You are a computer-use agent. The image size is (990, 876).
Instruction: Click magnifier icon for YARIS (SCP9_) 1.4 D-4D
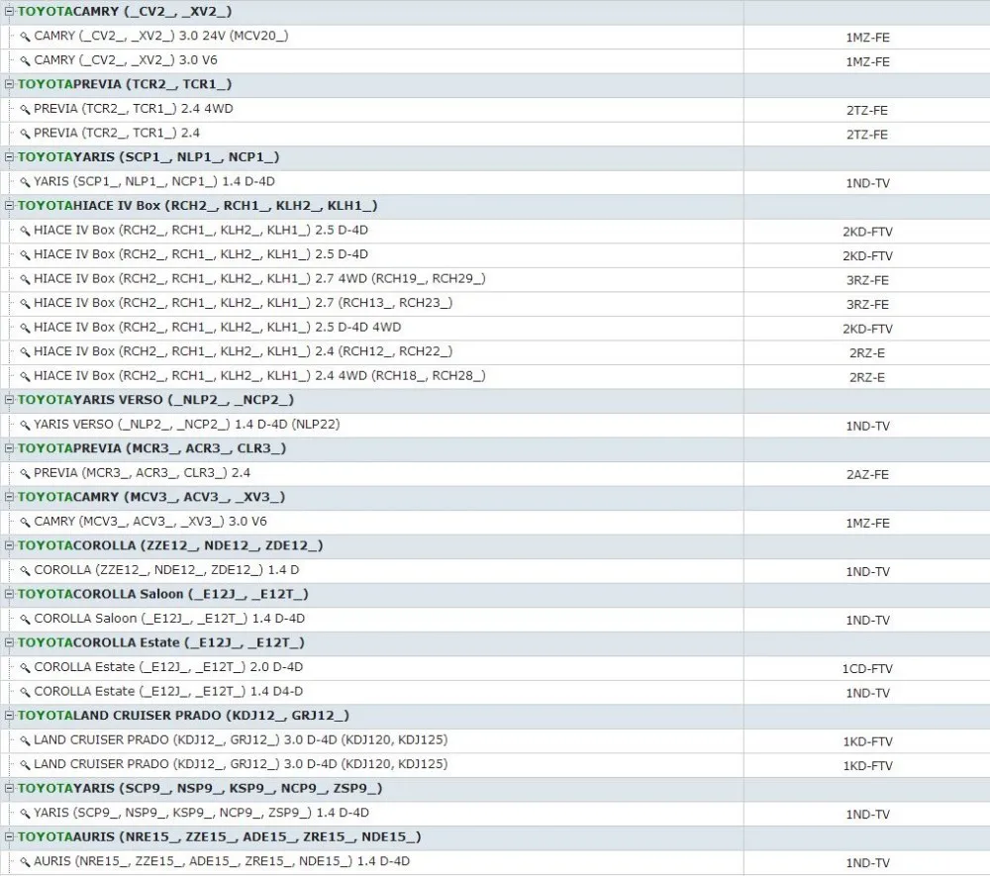point(25,814)
